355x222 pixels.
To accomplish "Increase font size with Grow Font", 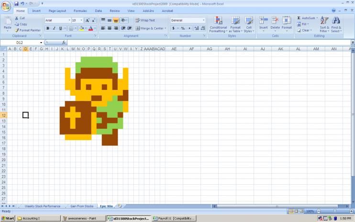I will pos(88,21).
